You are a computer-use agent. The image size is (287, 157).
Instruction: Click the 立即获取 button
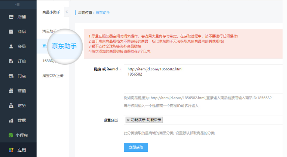pyautogui.click(x=136, y=147)
